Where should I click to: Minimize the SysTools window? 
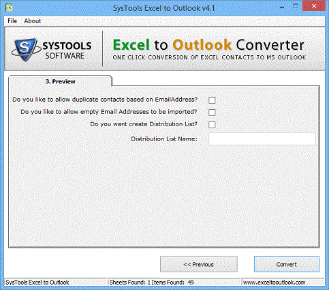click(282, 7)
